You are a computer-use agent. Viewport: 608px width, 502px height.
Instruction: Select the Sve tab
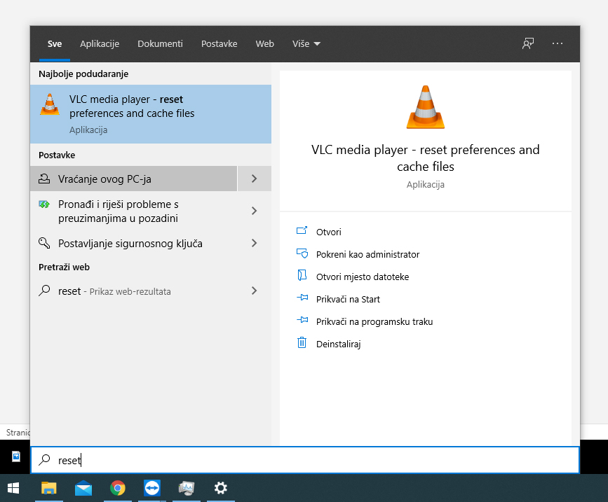[54, 43]
